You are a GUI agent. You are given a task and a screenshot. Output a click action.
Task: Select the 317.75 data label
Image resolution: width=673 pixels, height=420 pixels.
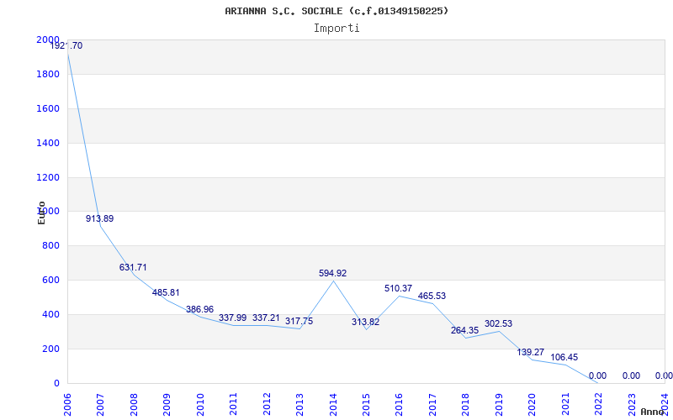(x=299, y=322)
